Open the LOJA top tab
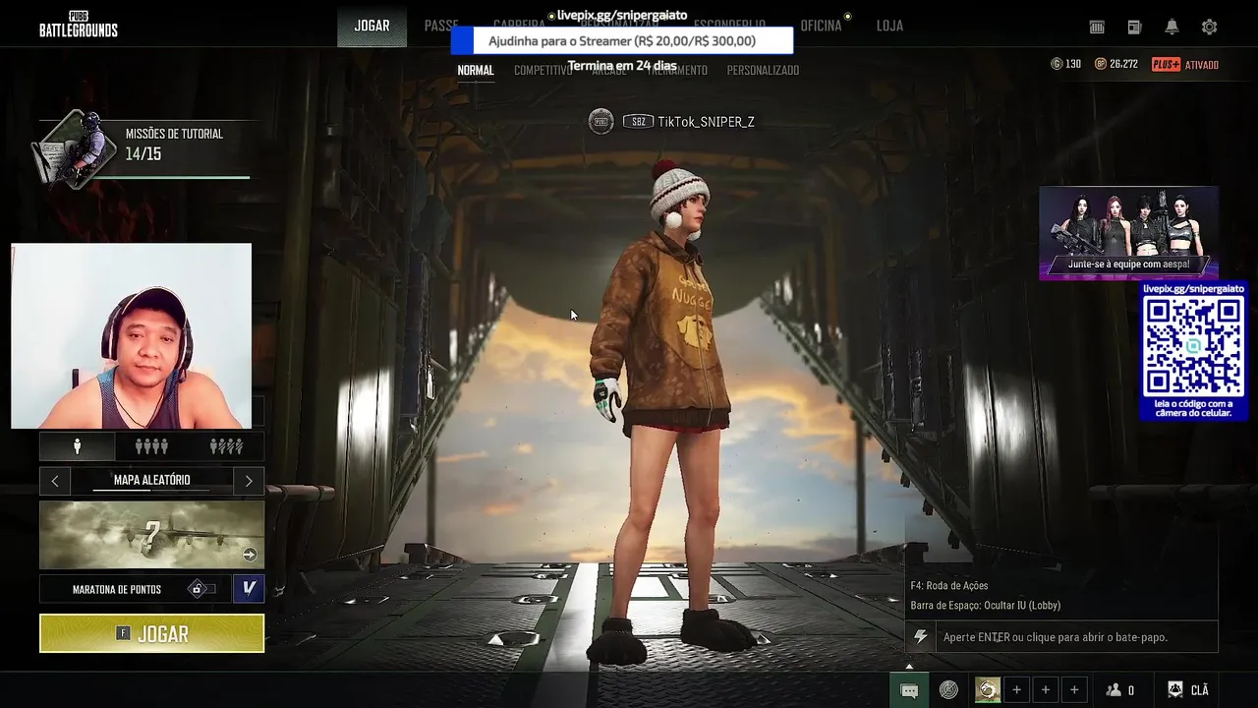 click(x=889, y=26)
